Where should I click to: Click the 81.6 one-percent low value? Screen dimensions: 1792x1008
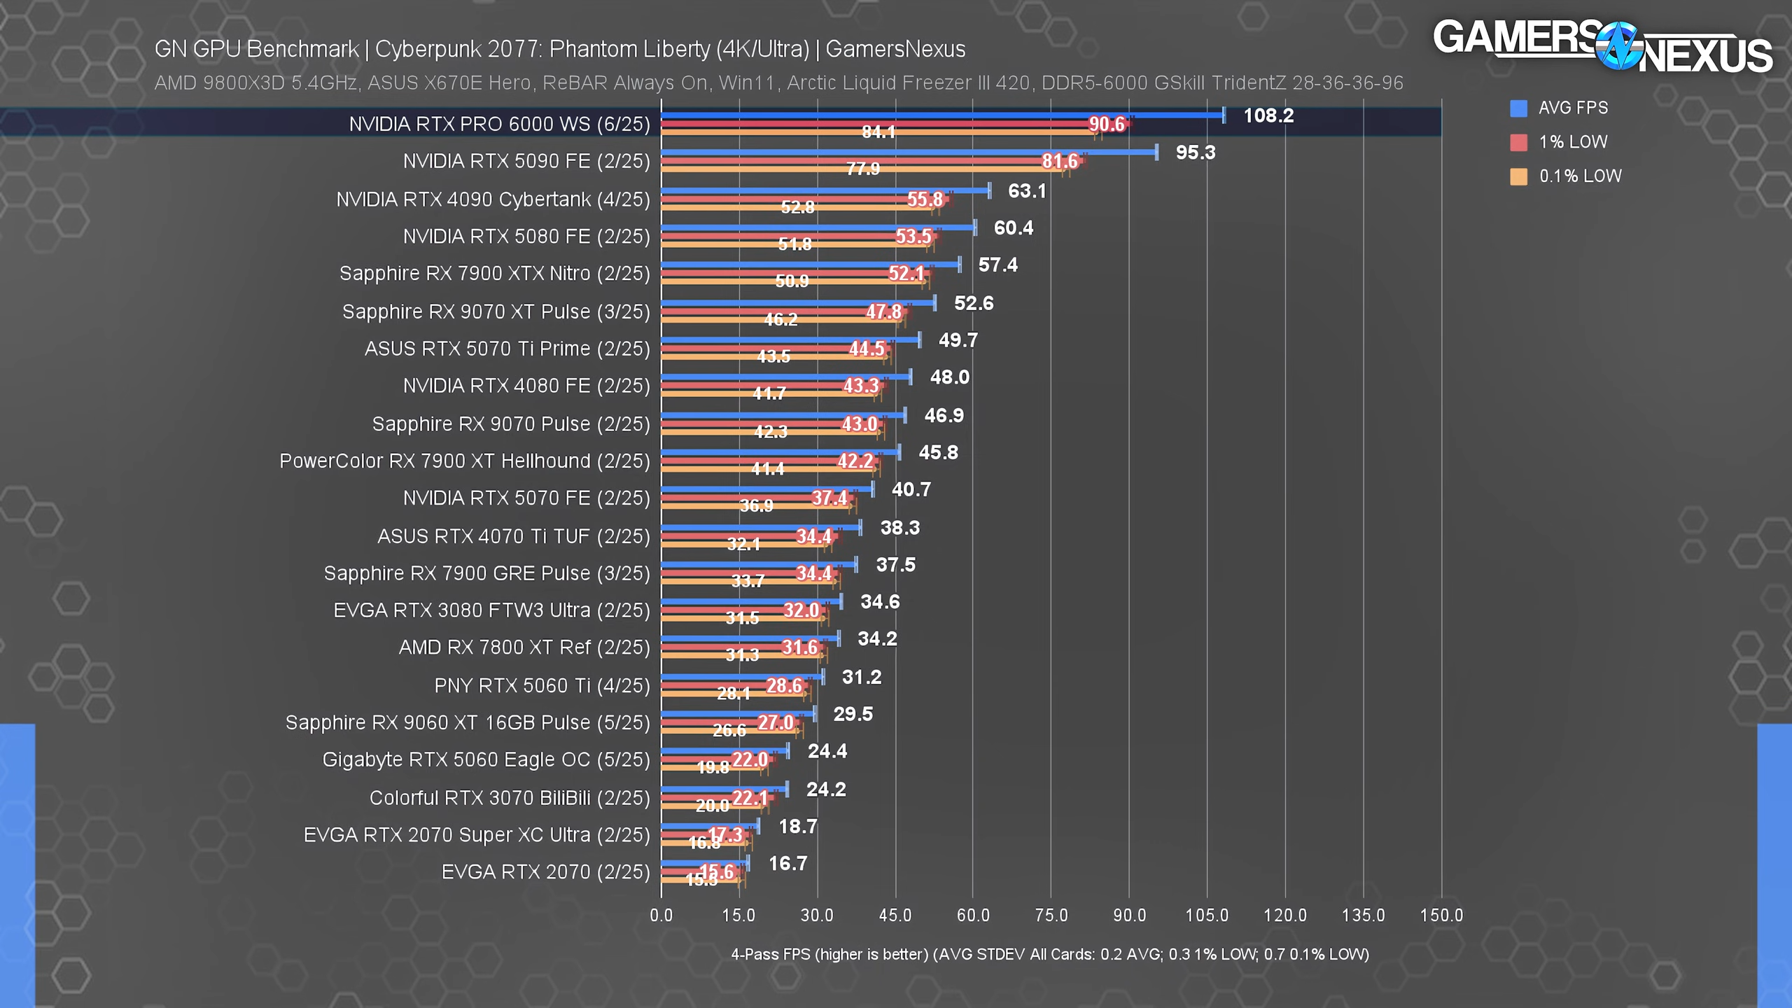pyautogui.click(x=1060, y=162)
